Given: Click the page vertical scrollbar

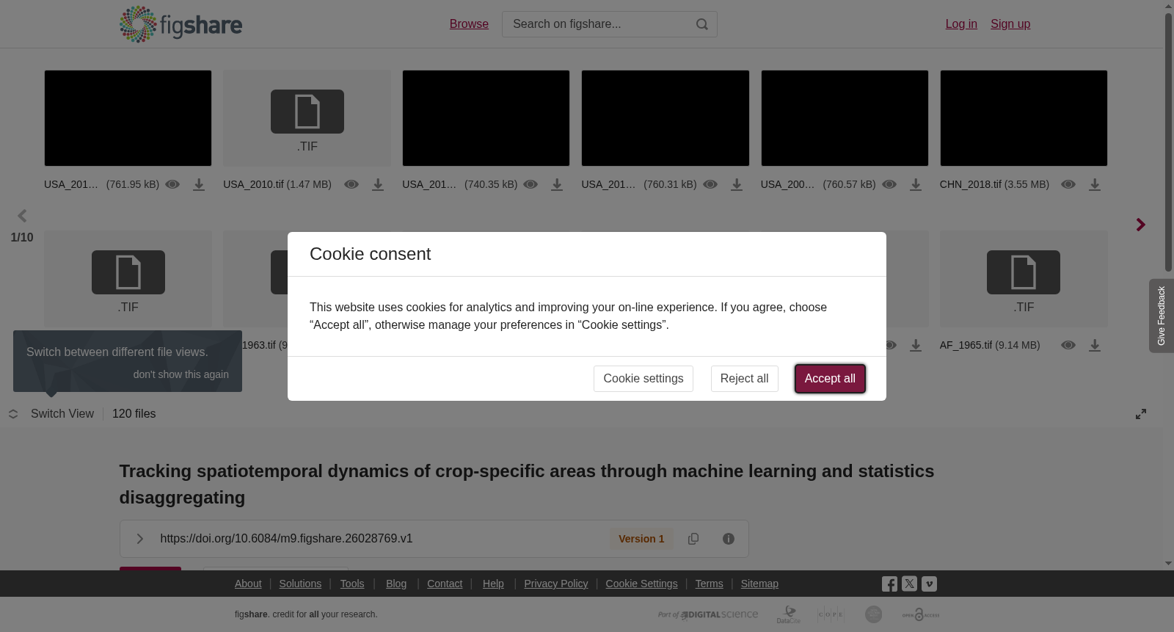Looking at the screenshot, I should [1169, 143].
